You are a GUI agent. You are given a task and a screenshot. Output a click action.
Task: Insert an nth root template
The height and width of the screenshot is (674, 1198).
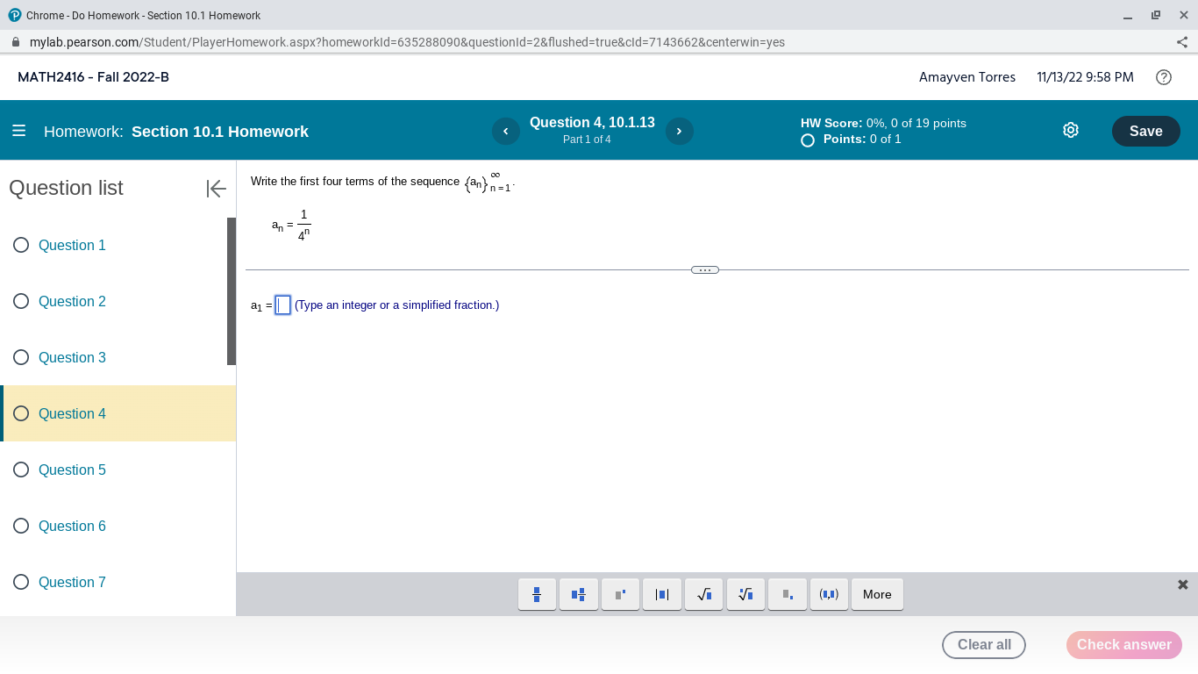(x=745, y=594)
